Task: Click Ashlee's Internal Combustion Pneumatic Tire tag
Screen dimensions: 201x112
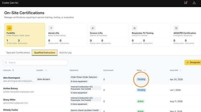Action: tap(85, 88)
